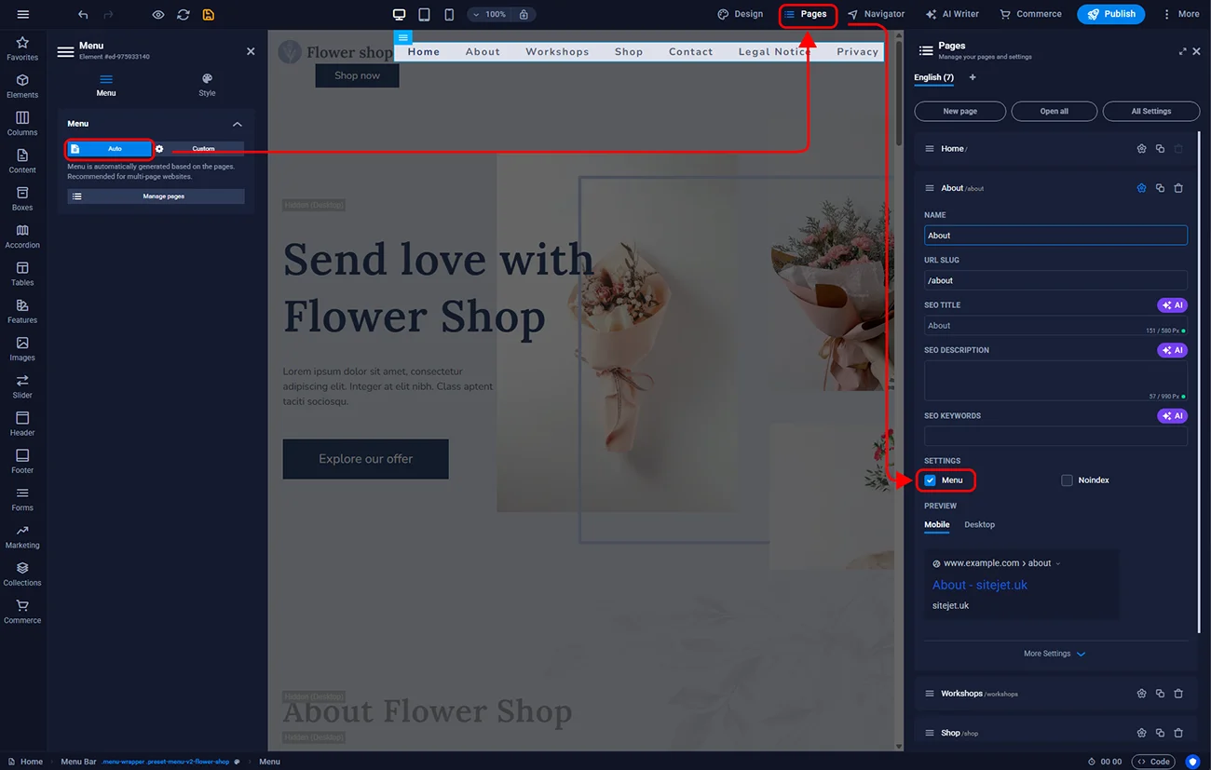Open the Collections sidebar item
Image resolution: width=1211 pixels, height=770 pixels.
[22, 574]
